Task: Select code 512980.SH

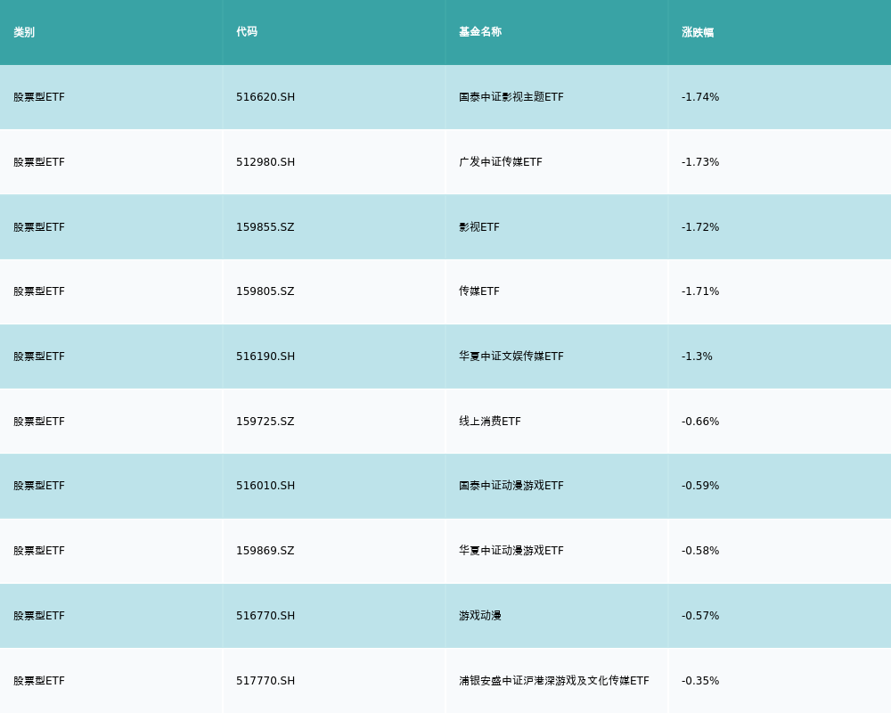Action: 266,162
